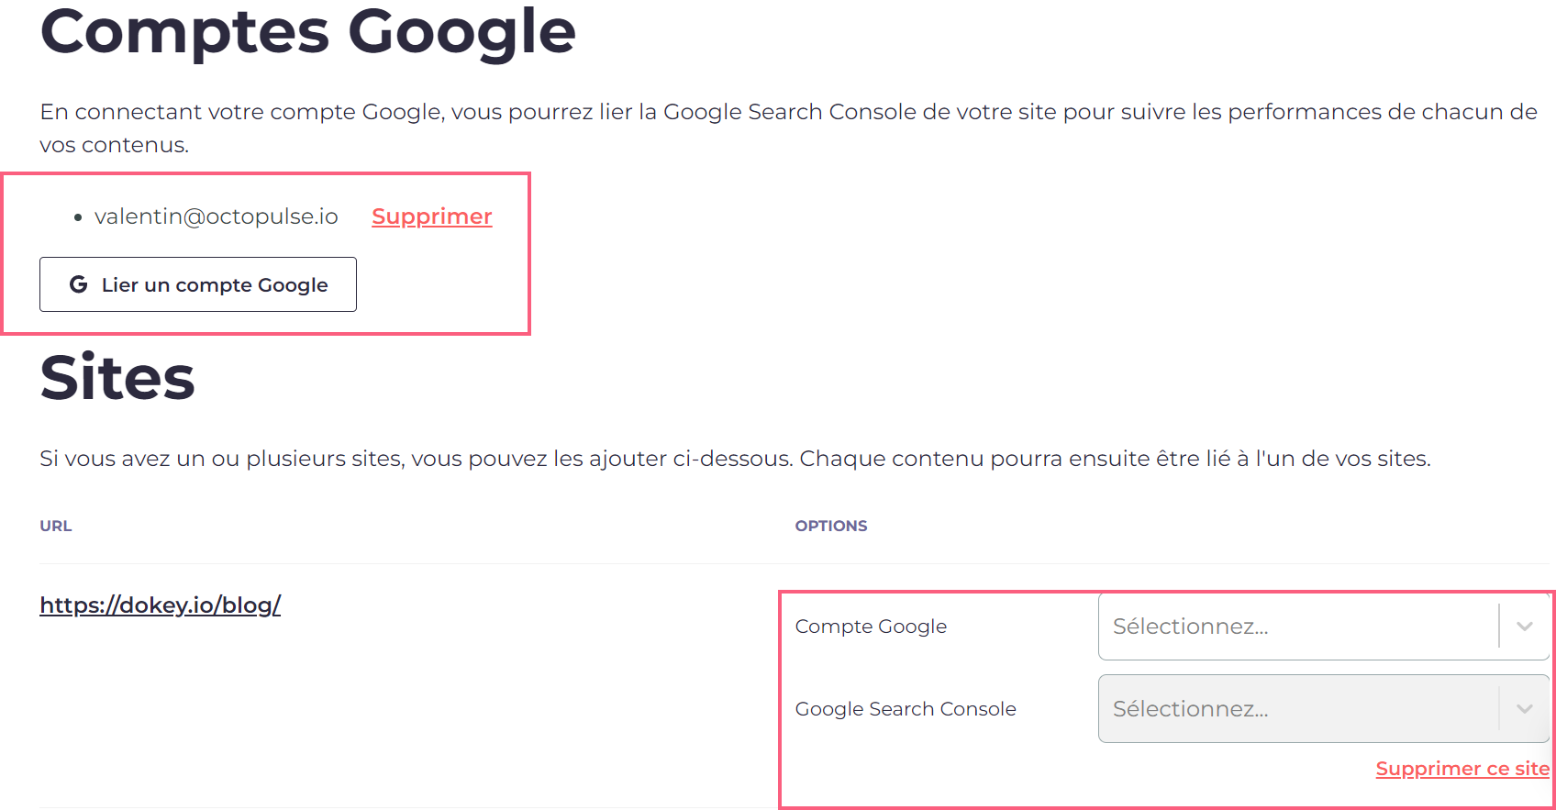Image resolution: width=1556 pixels, height=810 pixels.
Task: Click the Google G logo icon
Action: click(79, 284)
